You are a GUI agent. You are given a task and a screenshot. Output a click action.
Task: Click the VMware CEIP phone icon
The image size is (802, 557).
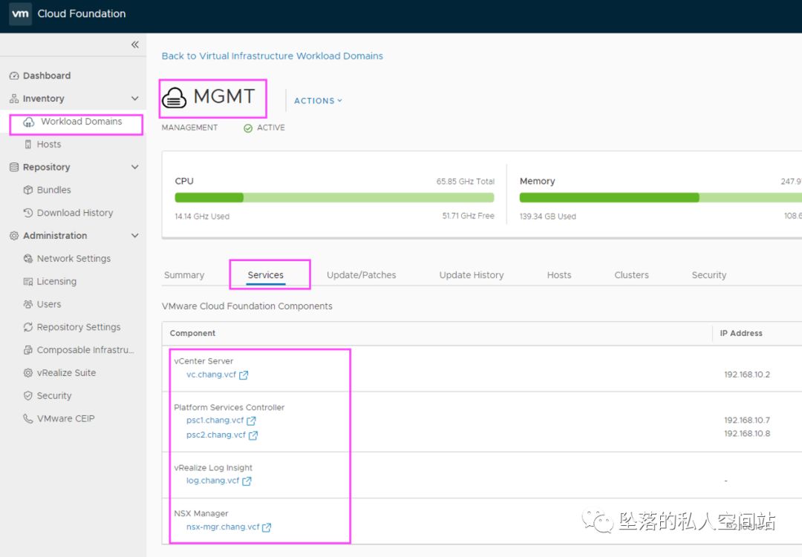coord(28,418)
